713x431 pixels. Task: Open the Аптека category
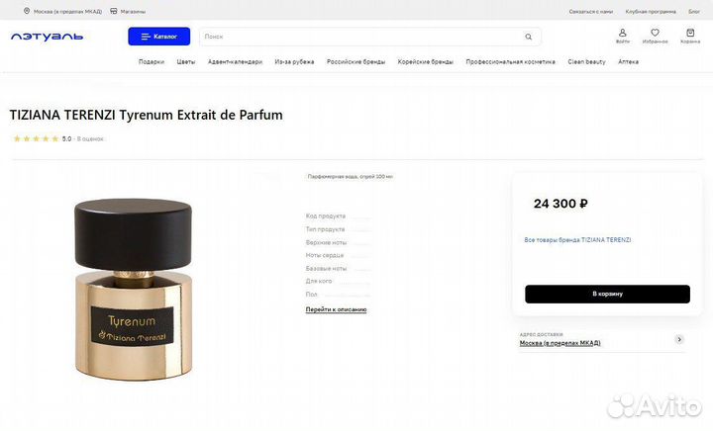(629, 61)
